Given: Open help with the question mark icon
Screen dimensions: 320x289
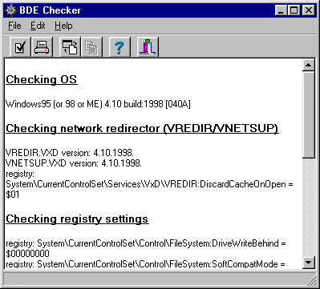Looking at the screenshot, I should pos(119,47).
